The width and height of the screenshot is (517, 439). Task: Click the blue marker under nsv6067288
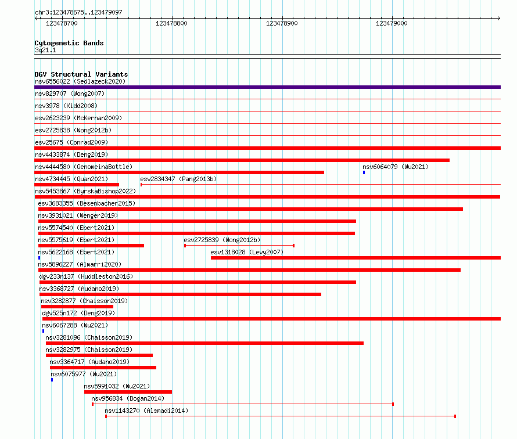tap(43, 331)
